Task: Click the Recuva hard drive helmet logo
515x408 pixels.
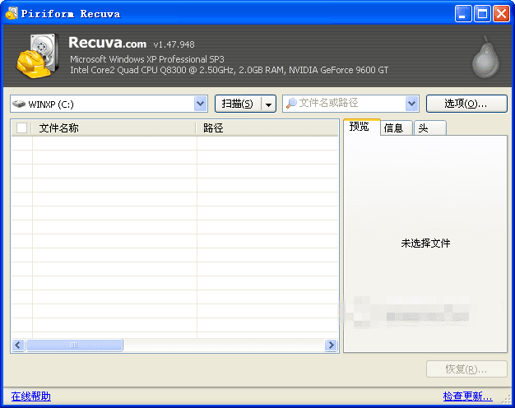Action: (37, 56)
